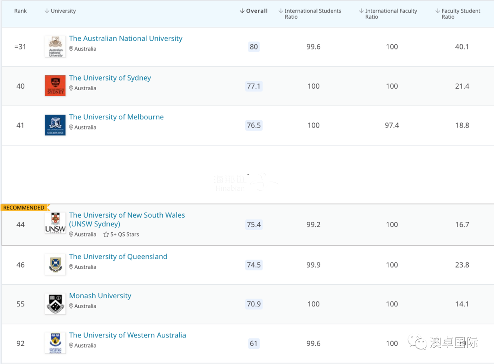The height and width of the screenshot is (364, 494).
Task: Open The Australian National University link
Action: [x=126, y=38]
